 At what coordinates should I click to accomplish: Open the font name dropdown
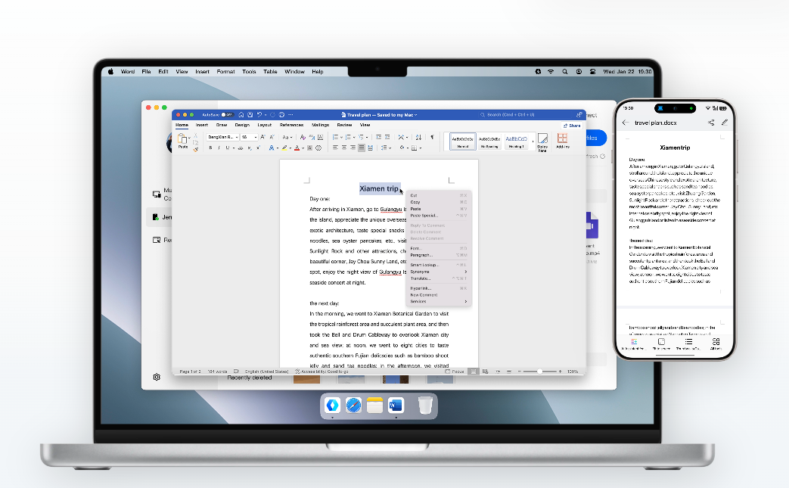click(223, 137)
